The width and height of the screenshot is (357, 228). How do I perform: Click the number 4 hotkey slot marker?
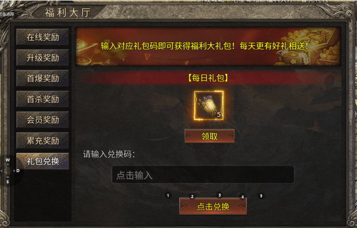tap(243, 197)
